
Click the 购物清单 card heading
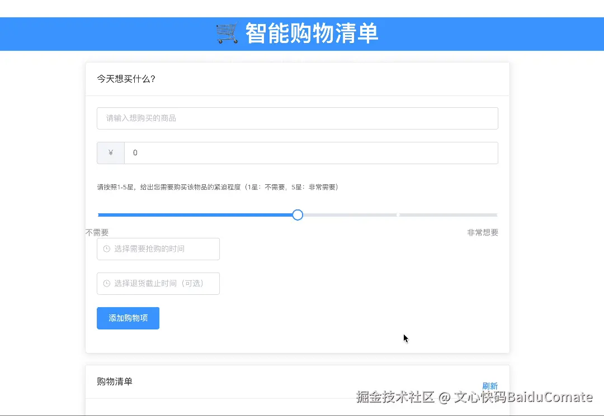[x=115, y=381]
